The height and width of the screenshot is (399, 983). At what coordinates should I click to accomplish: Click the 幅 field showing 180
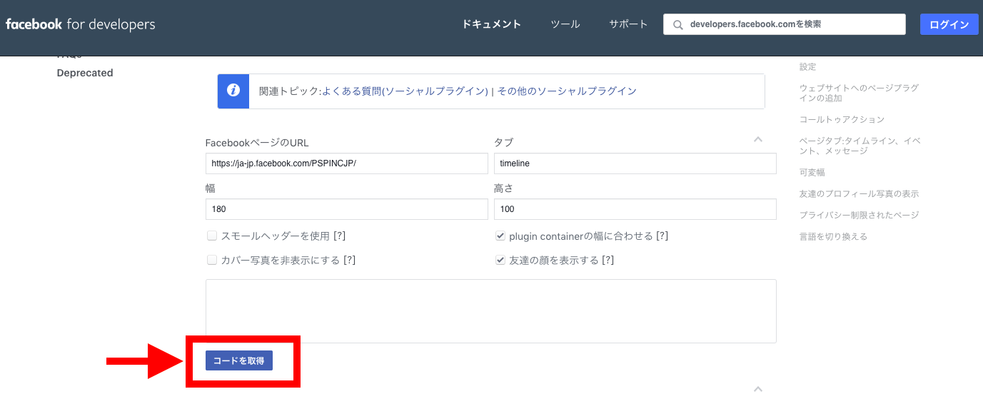[347, 209]
